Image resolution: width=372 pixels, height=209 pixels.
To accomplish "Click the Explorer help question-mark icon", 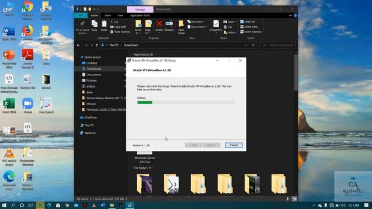I will point(295,16).
